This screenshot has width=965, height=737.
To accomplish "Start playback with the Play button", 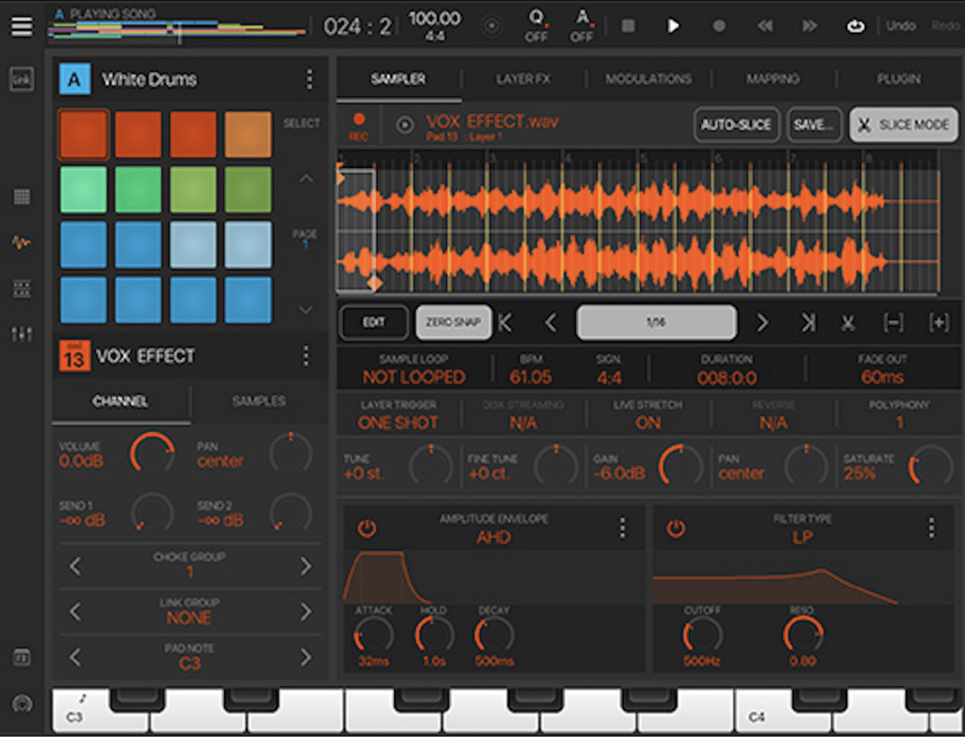I will pyautogui.click(x=673, y=25).
